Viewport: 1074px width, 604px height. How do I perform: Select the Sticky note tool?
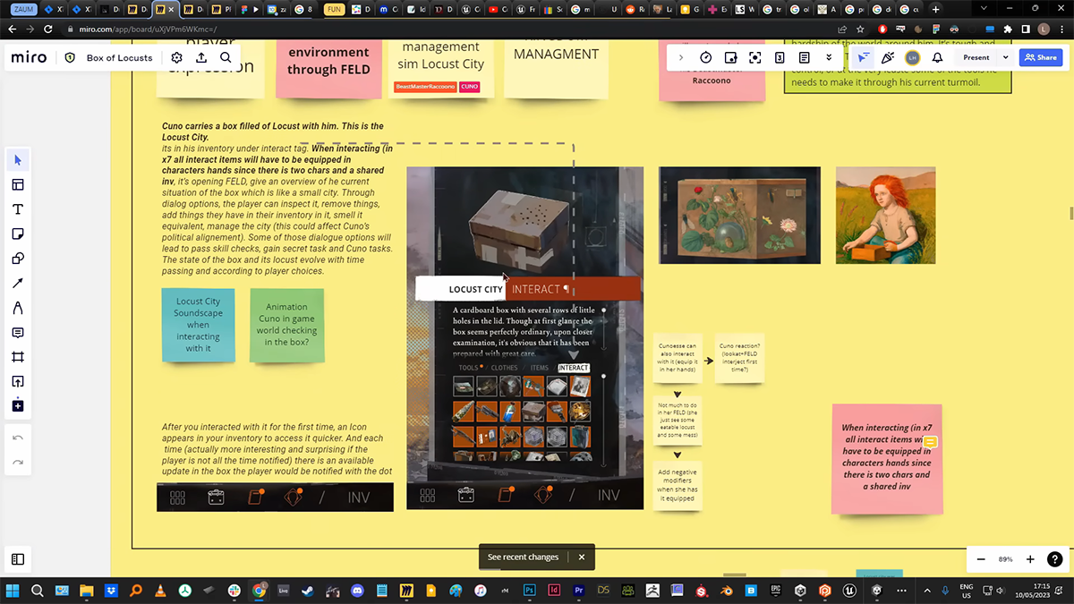(x=18, y=234)
